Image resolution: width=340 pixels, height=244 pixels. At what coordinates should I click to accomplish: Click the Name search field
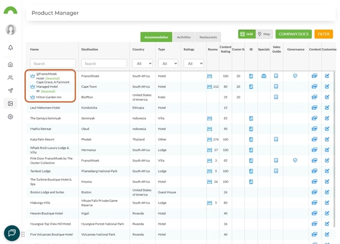tap(53, 64)
